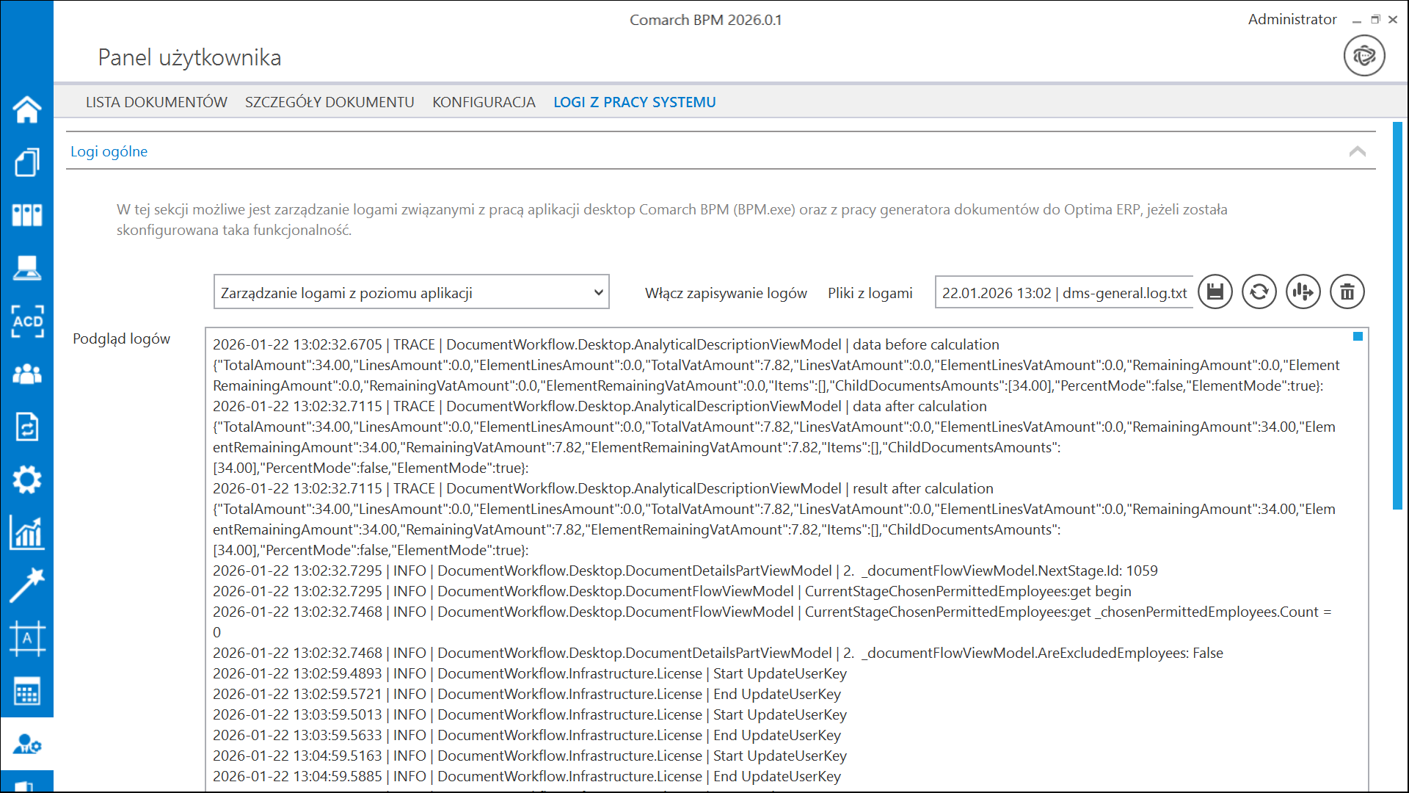The height and width of the screenshot is (793, 1409).
Task: Open the employees group icon in sidebar
Action: point(27,374)
